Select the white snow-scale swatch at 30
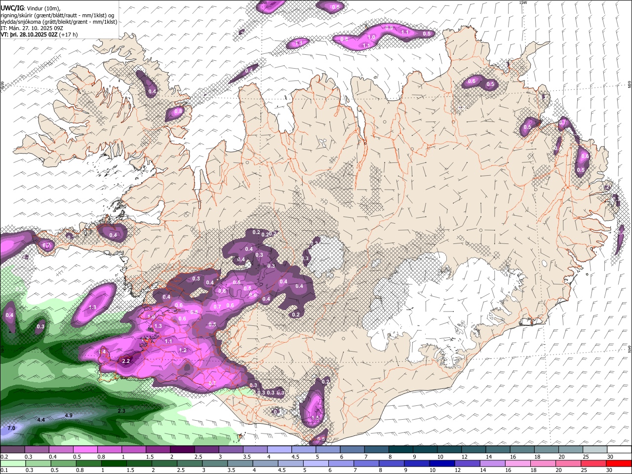 point(619,450)
